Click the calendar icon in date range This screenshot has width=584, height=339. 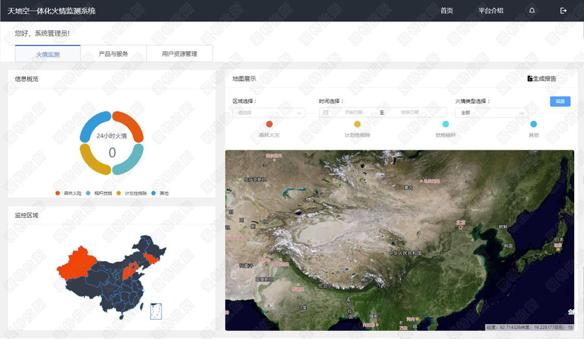[x=325, y=113]
